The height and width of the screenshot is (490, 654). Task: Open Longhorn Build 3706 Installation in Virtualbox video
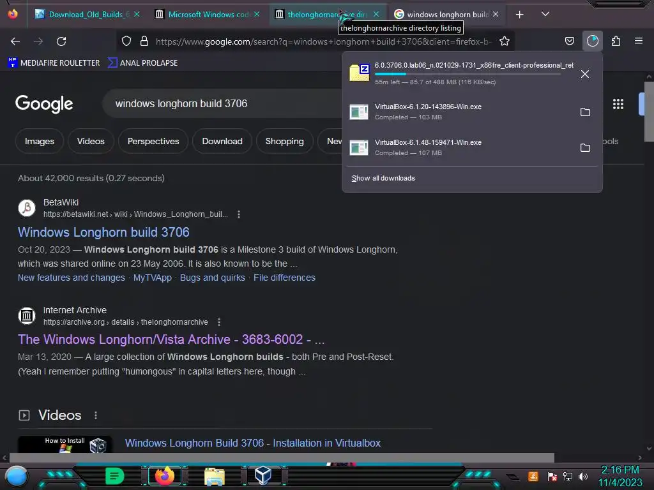pyautogui.click(x=253, y=443)
